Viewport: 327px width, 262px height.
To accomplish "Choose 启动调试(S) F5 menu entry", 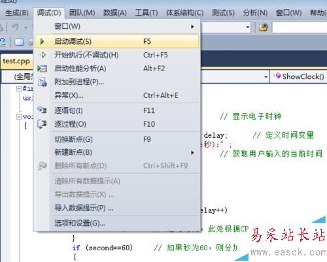I will pyautogui.click(x=117, y=41).
